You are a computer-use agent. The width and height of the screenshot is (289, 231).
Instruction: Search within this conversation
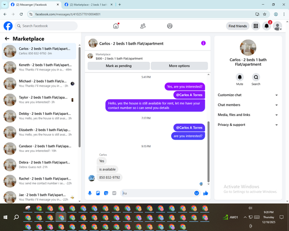coord(256,77)
